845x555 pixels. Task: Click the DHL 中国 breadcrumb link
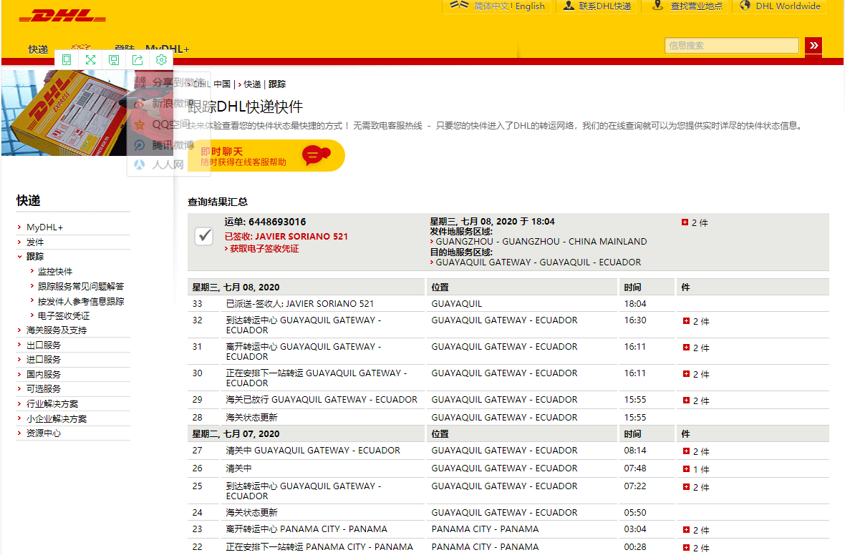pyautogui.click(x=213, y=84)
